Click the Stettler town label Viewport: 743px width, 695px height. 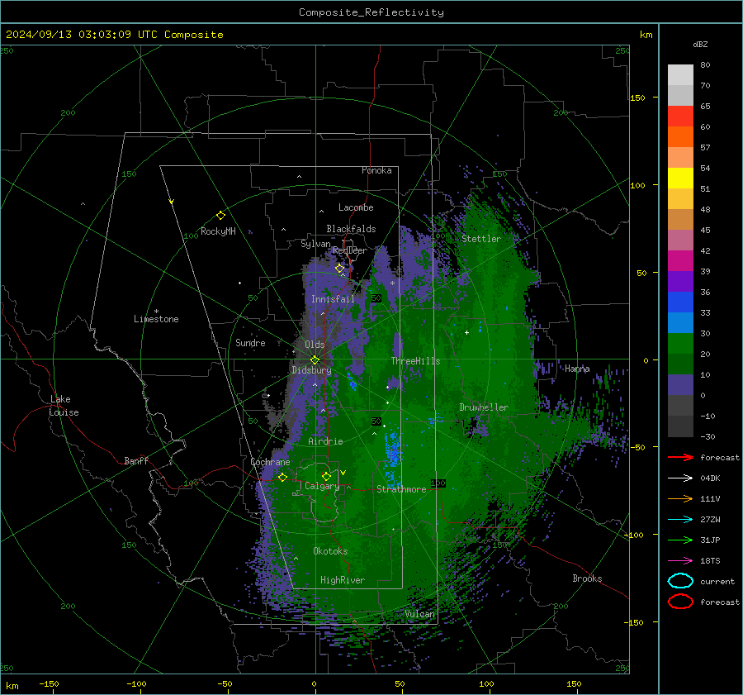(481, 239)
